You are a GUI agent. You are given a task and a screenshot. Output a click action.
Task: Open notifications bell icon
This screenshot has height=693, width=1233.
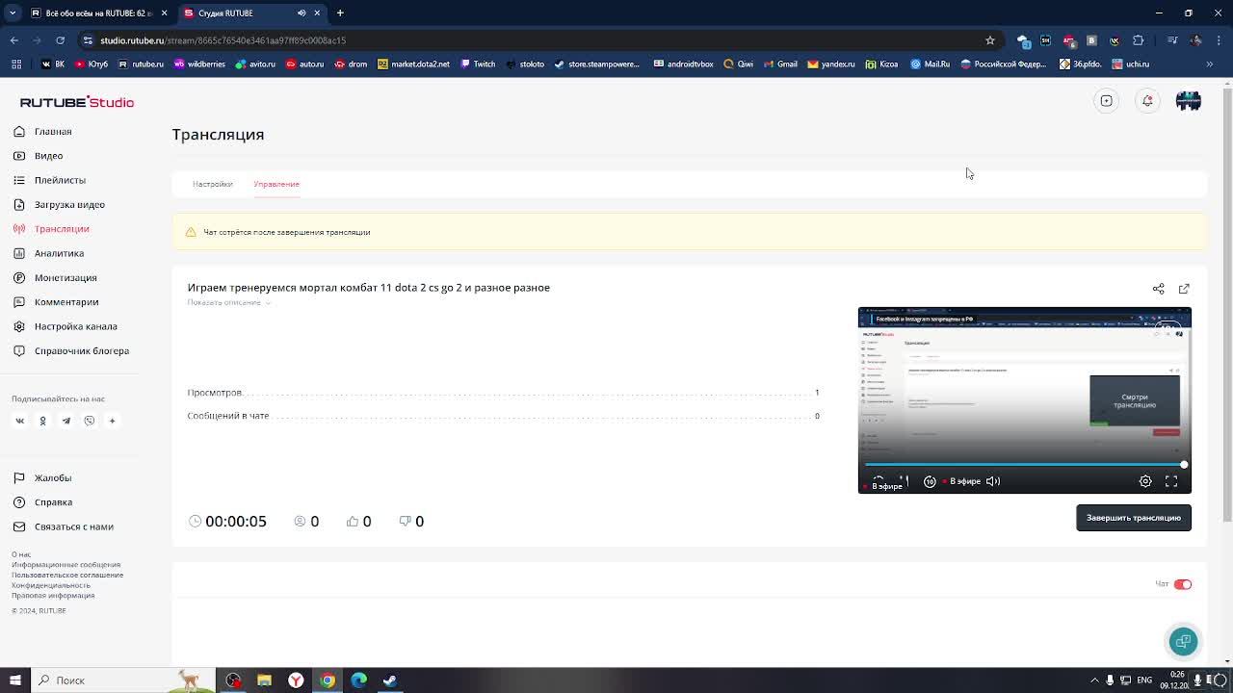pyautogui.click(x=1147, y=101)
